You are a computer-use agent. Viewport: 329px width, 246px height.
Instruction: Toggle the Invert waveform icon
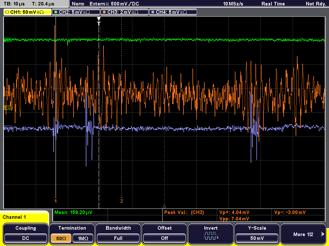(x=211, y=235)
